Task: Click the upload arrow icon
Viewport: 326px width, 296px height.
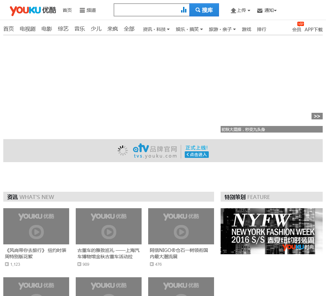Action: pos(233,11)
